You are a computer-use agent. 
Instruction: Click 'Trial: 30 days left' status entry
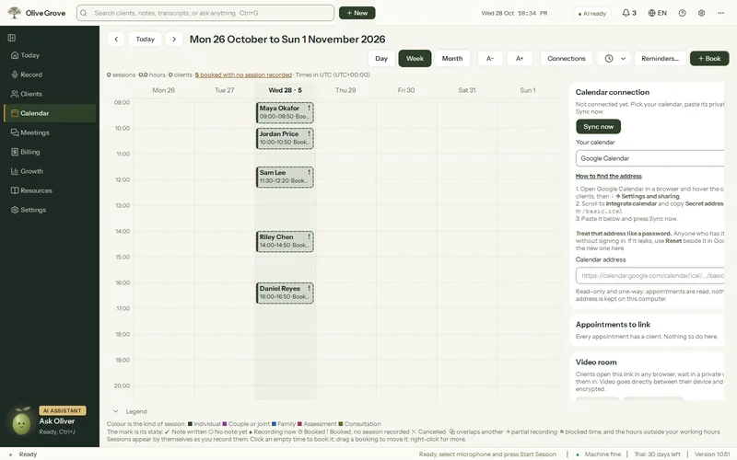click(x=657, y=454)
